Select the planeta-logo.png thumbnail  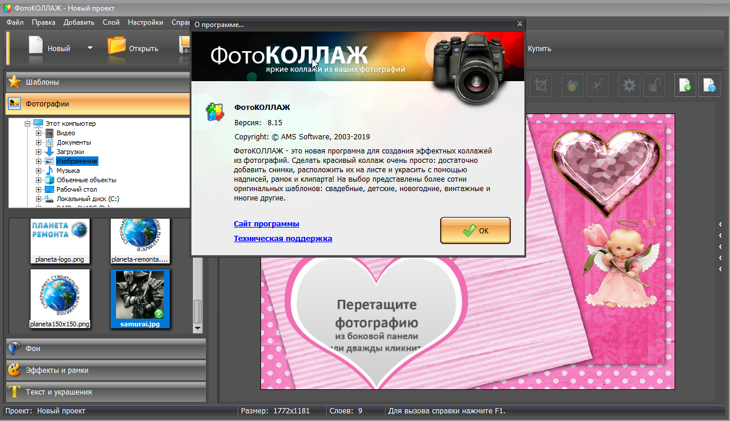click(60, 240)
